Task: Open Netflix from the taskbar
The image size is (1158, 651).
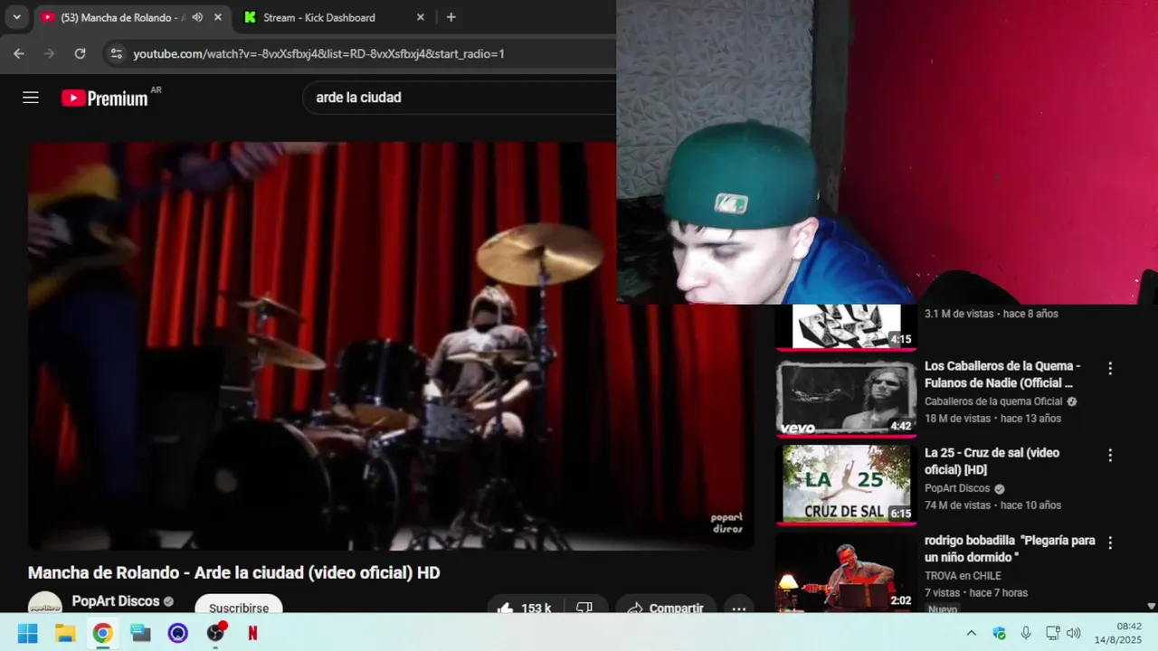Action: point(252,633)
